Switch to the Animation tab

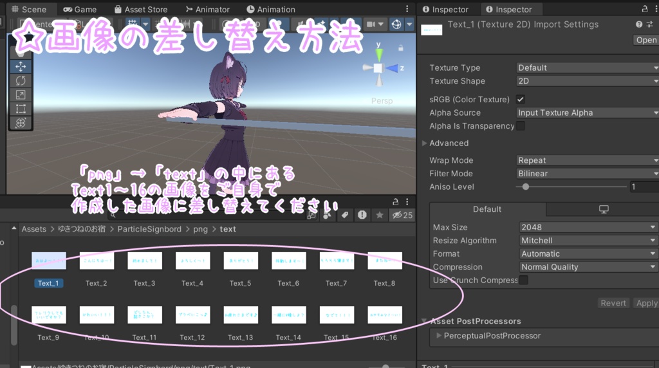tap(271, 9)
